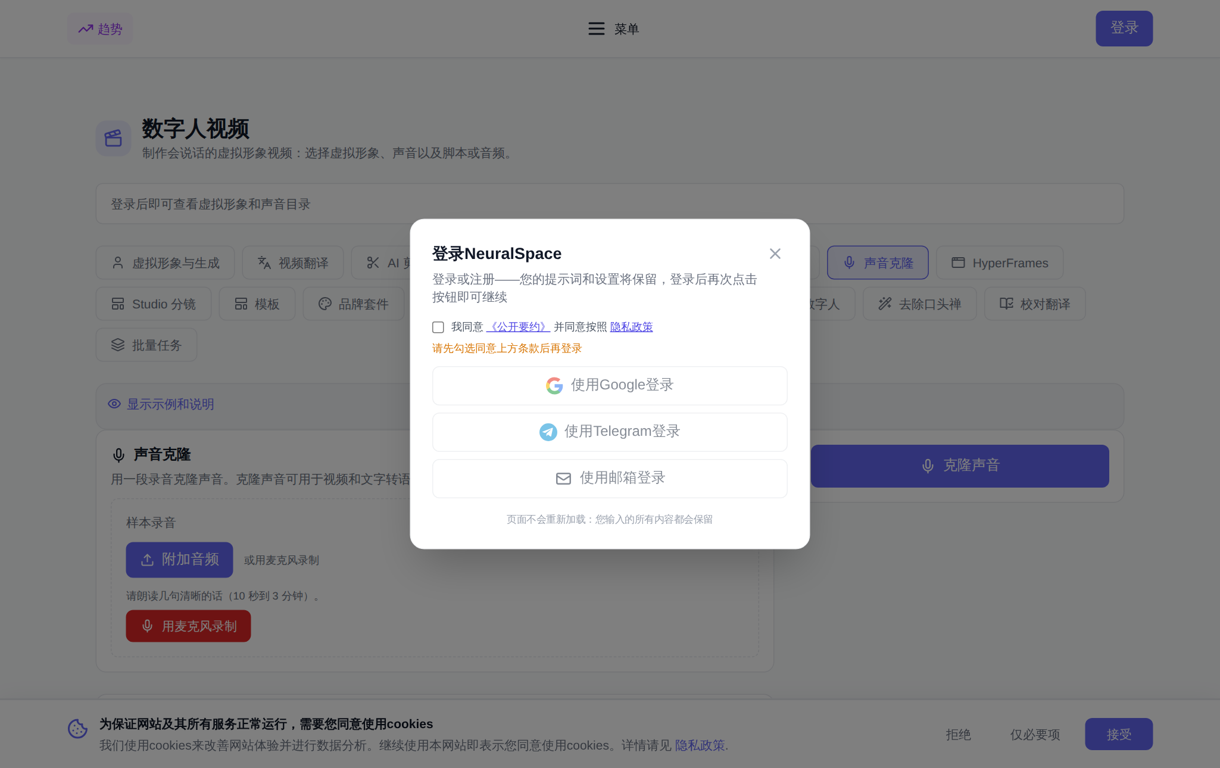This screenshot has height=768, width=1220.
Task: Select the 声音克隆 tab
Action: 878,263
